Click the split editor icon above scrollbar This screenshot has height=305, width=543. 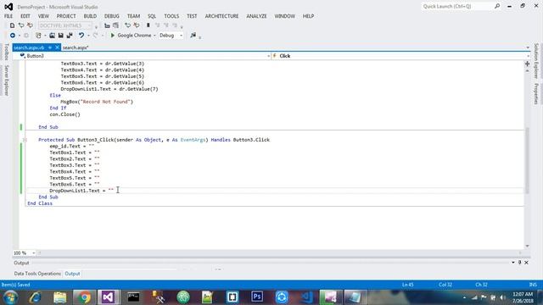pos(527,64)
